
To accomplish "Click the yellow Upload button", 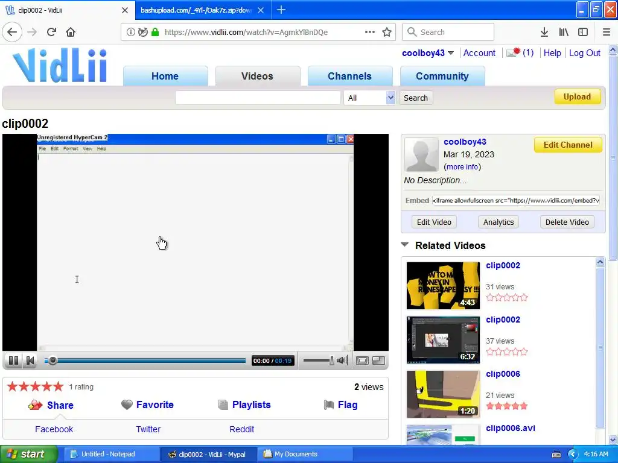I will (x=578, y=97).
